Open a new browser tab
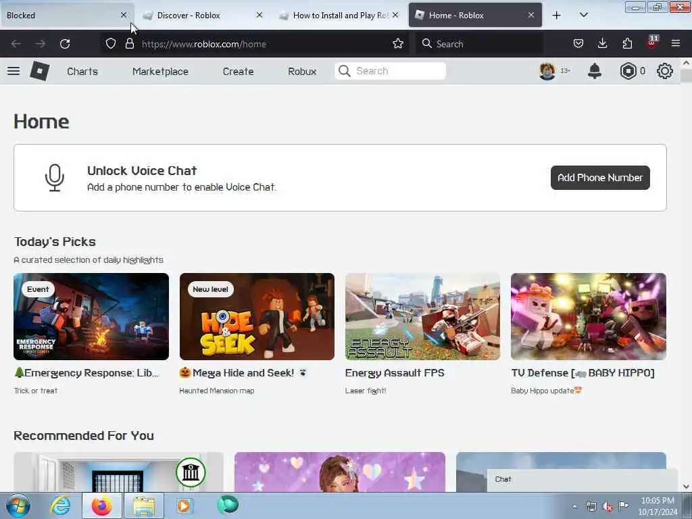The image size is (692, 519). point(557,16)
